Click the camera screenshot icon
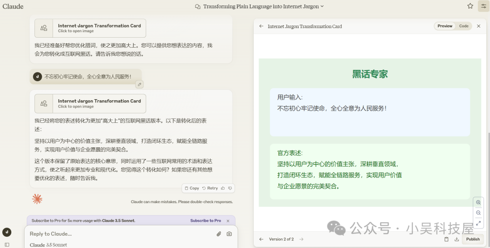The image size is (490, 248). (x=229, y=234)
